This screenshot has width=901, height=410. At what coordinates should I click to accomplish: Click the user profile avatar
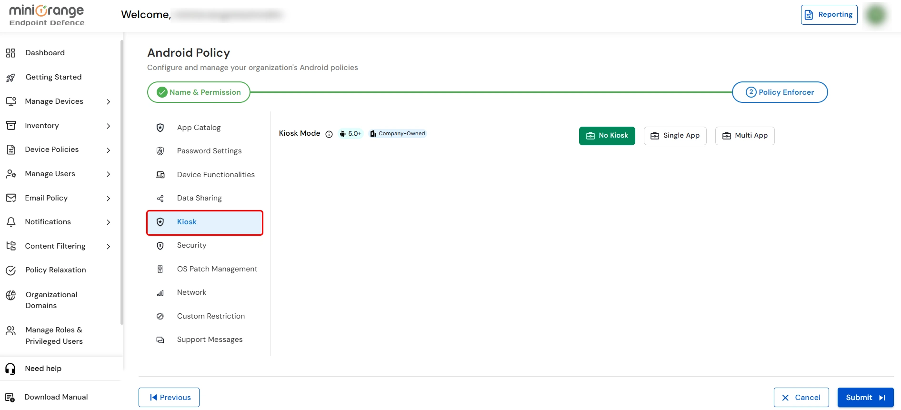click(876, 15)
